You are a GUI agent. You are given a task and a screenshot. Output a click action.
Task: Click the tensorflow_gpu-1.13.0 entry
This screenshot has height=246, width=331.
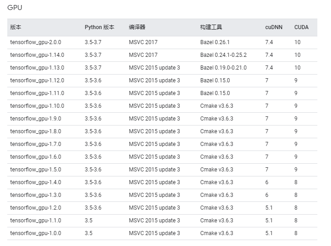(x=37, y=68)
